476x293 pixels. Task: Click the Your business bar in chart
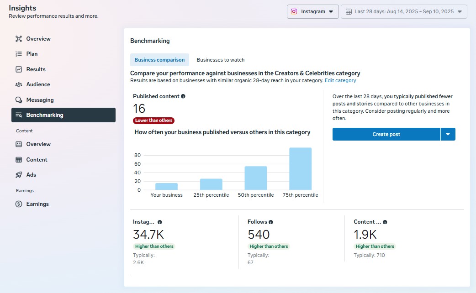click(166, 187)
